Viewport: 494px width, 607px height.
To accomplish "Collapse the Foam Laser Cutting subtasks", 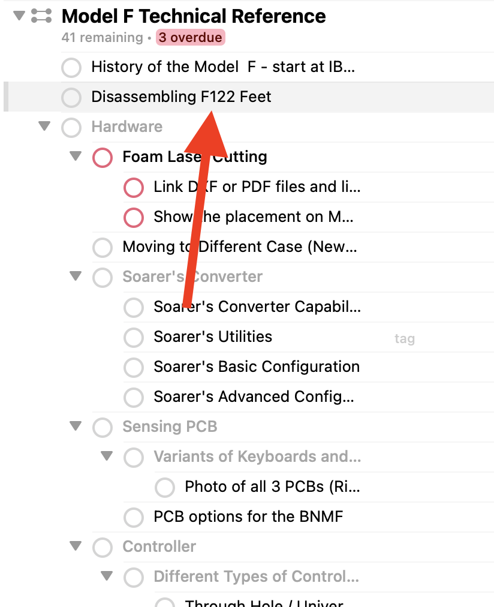I will click(75, 157).
